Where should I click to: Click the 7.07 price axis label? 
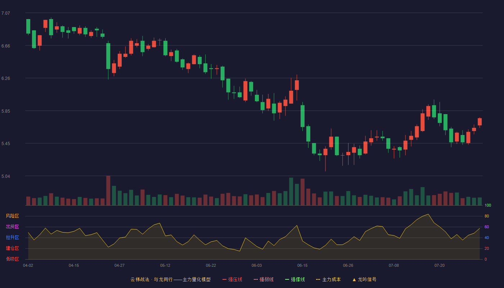6,13
